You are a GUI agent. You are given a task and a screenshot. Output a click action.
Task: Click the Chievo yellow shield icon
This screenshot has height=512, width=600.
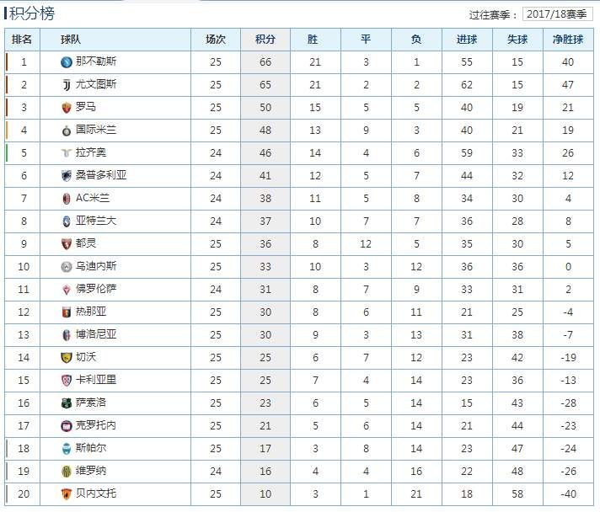coord(67,358)
